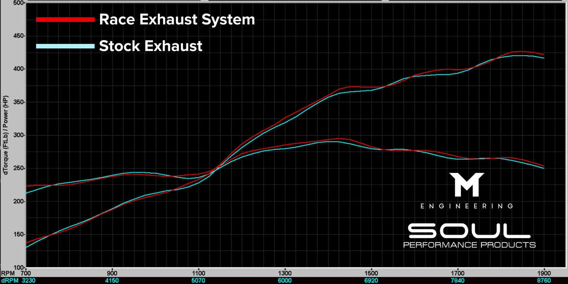Click the 8760 dRPM axis value
Screen dimensions: 568x284
click(544, 280)
